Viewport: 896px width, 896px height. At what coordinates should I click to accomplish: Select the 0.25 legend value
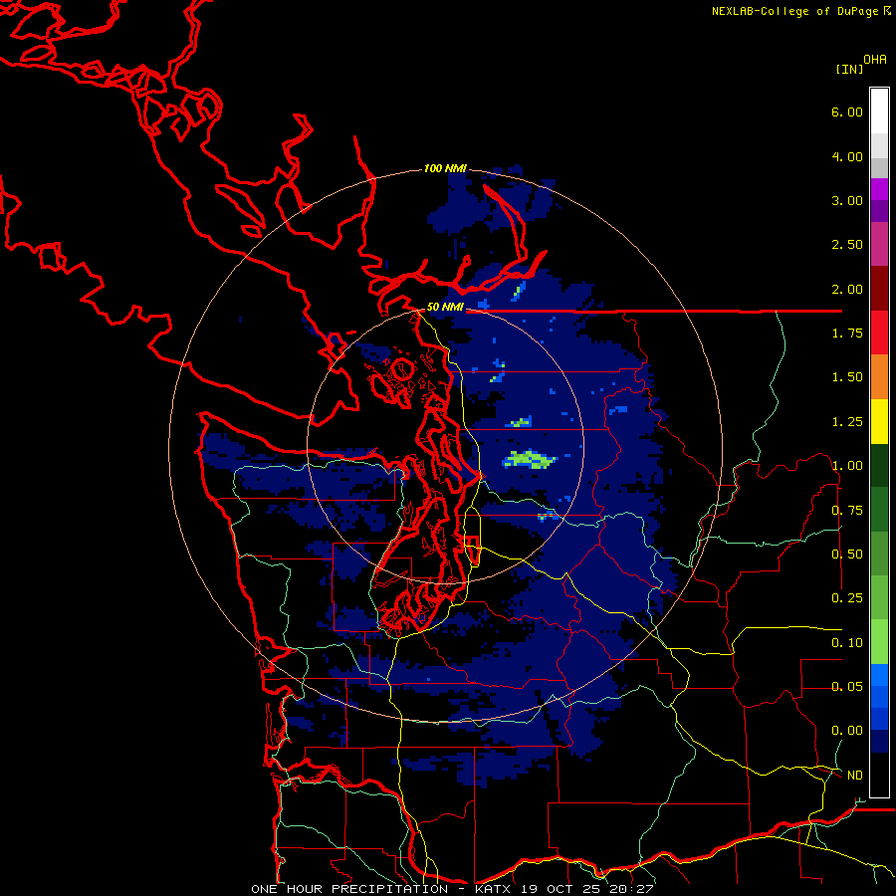847,598
